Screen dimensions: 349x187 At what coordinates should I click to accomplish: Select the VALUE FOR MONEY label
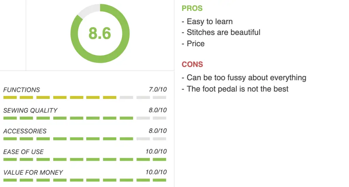point(33,172)
